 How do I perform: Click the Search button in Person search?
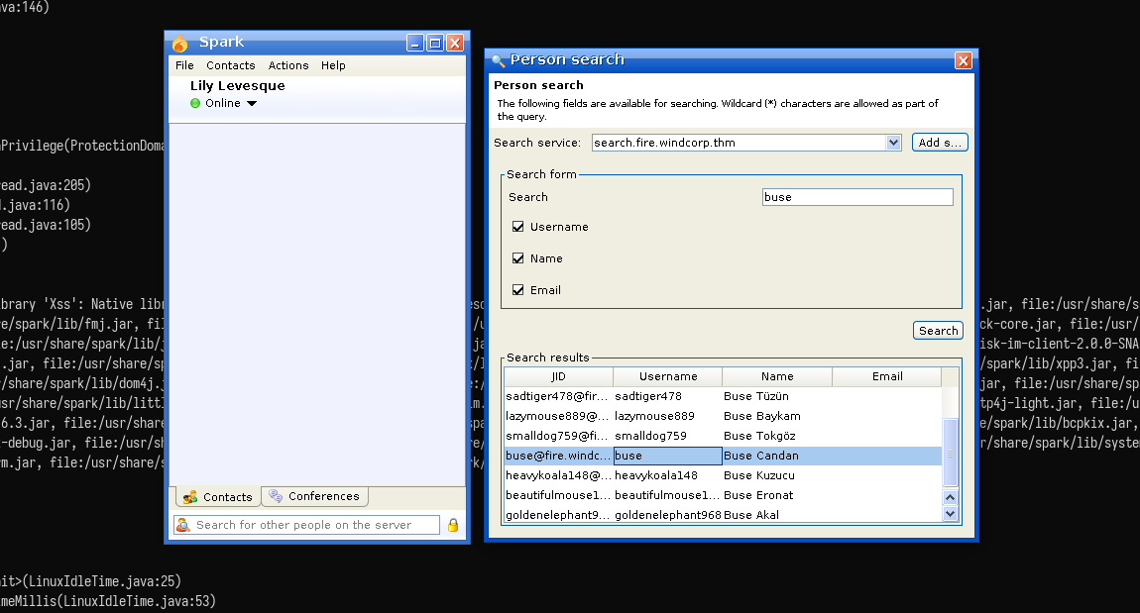click(938, 331)
